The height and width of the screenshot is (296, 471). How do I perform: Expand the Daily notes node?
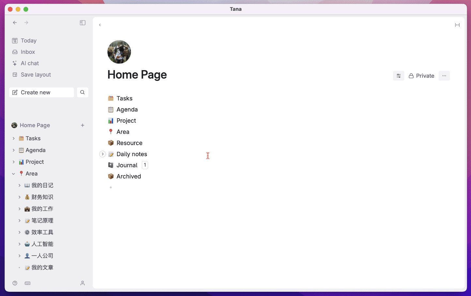(102, 154)
